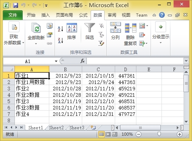Click the Remove Duplicates icon
This screenshot has width=192, height=141.
(x=131, y=28)
